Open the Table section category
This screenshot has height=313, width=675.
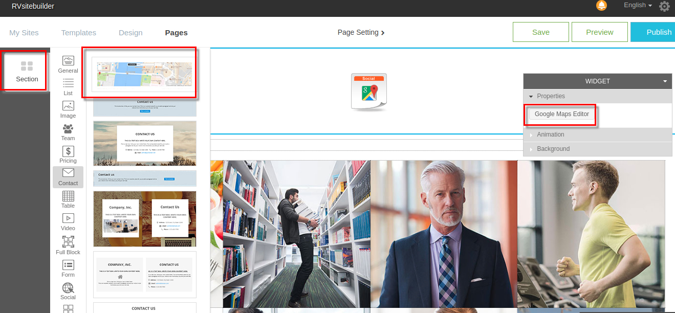pyautogui.click(x=68, y=199)
